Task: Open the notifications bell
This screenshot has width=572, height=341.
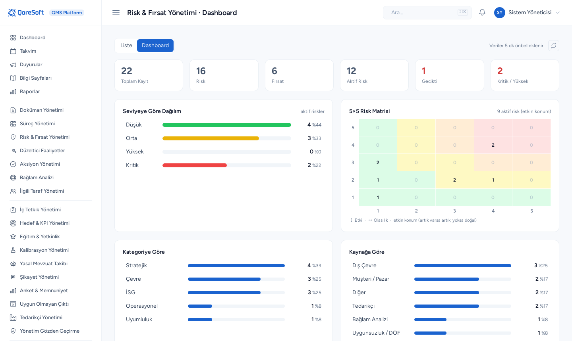Action: [482, 13]
